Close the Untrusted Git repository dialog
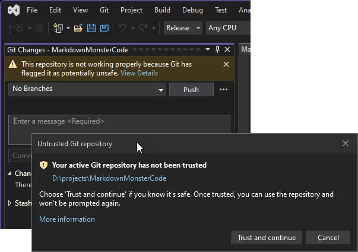This screenshot has width=358, height=252. 346,143
